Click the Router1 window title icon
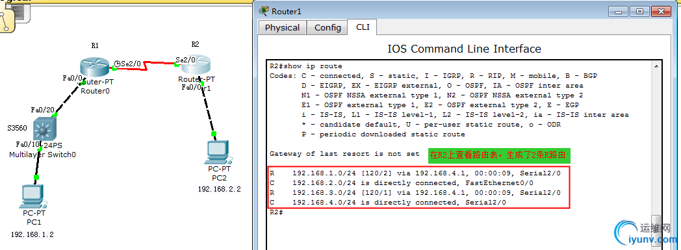681x250 pixels. [x=264, y=11]
